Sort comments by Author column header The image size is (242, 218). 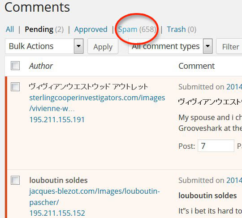click(41, 66)
